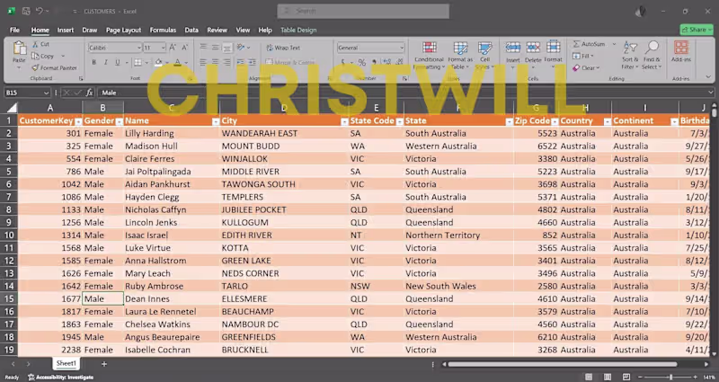Toggle Italic formatting

click(105, 62)
